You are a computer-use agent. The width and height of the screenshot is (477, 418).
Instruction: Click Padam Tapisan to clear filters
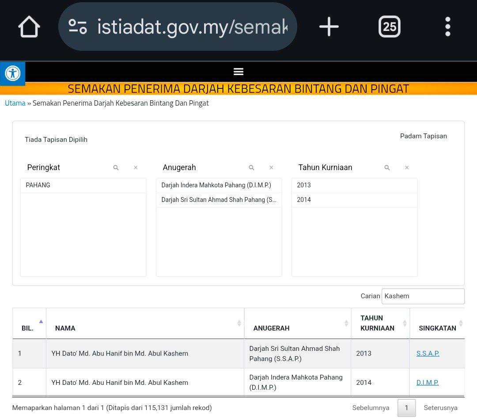click(423, 136)
